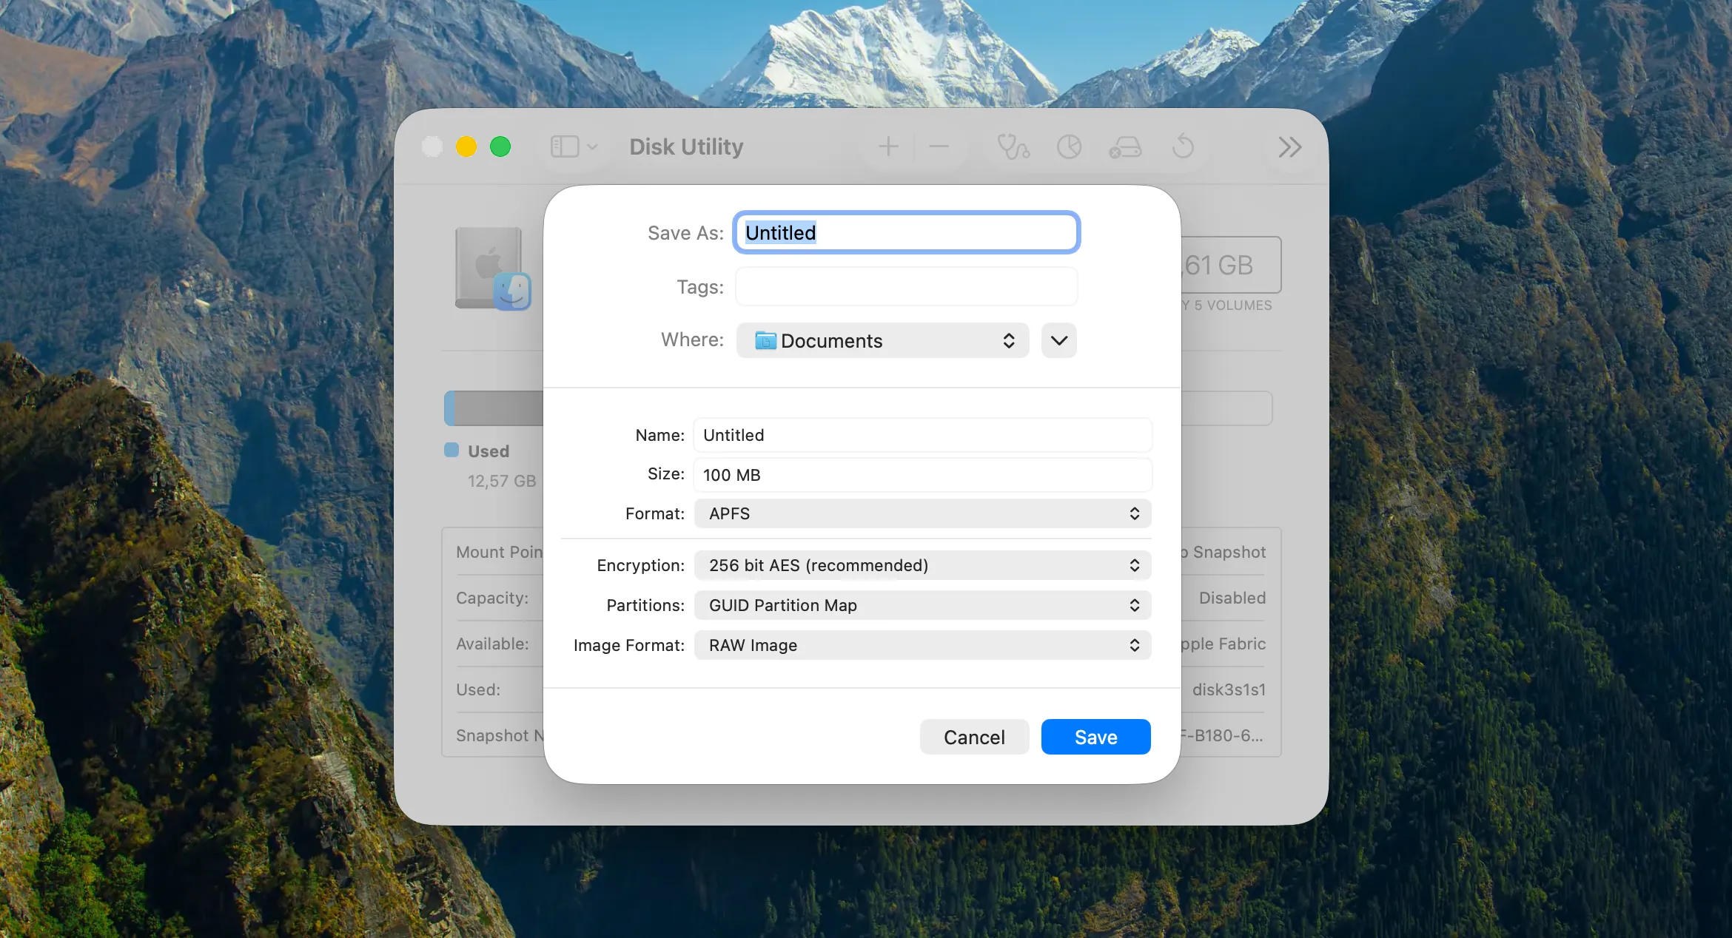Open the Where Documents location dropdown
1732x938 pixels.
click(882, 340)
